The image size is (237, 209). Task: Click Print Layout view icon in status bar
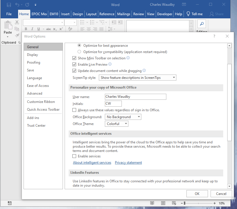click(x=163, y=203)
